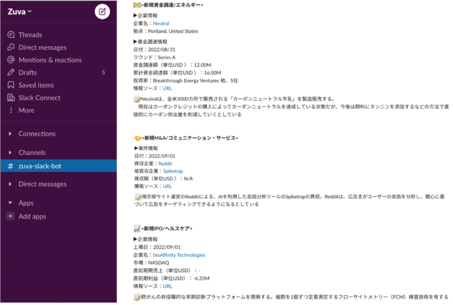The height and width of the screenshot is (305, 453).
Task: Open the URL link in the IPO post
Action: pyautogui.click(x=167, y=286)
